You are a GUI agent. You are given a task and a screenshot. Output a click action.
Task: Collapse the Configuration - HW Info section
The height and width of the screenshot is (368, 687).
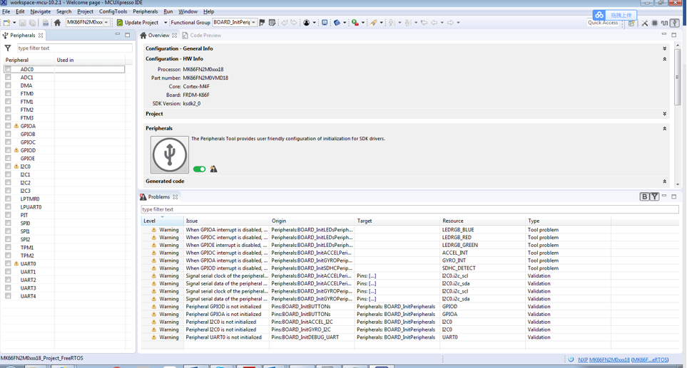click(x=665, y=58)
